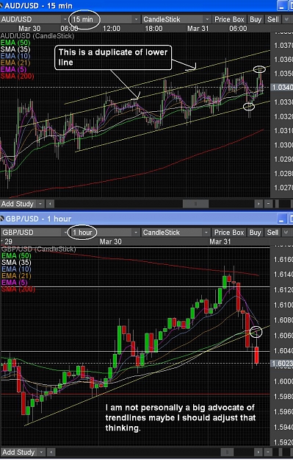This screenshot has width=293, height=460.
Task: Open Add Study dropdown arrow in GBP/USD chart
Action: click(x=41, y=452)
